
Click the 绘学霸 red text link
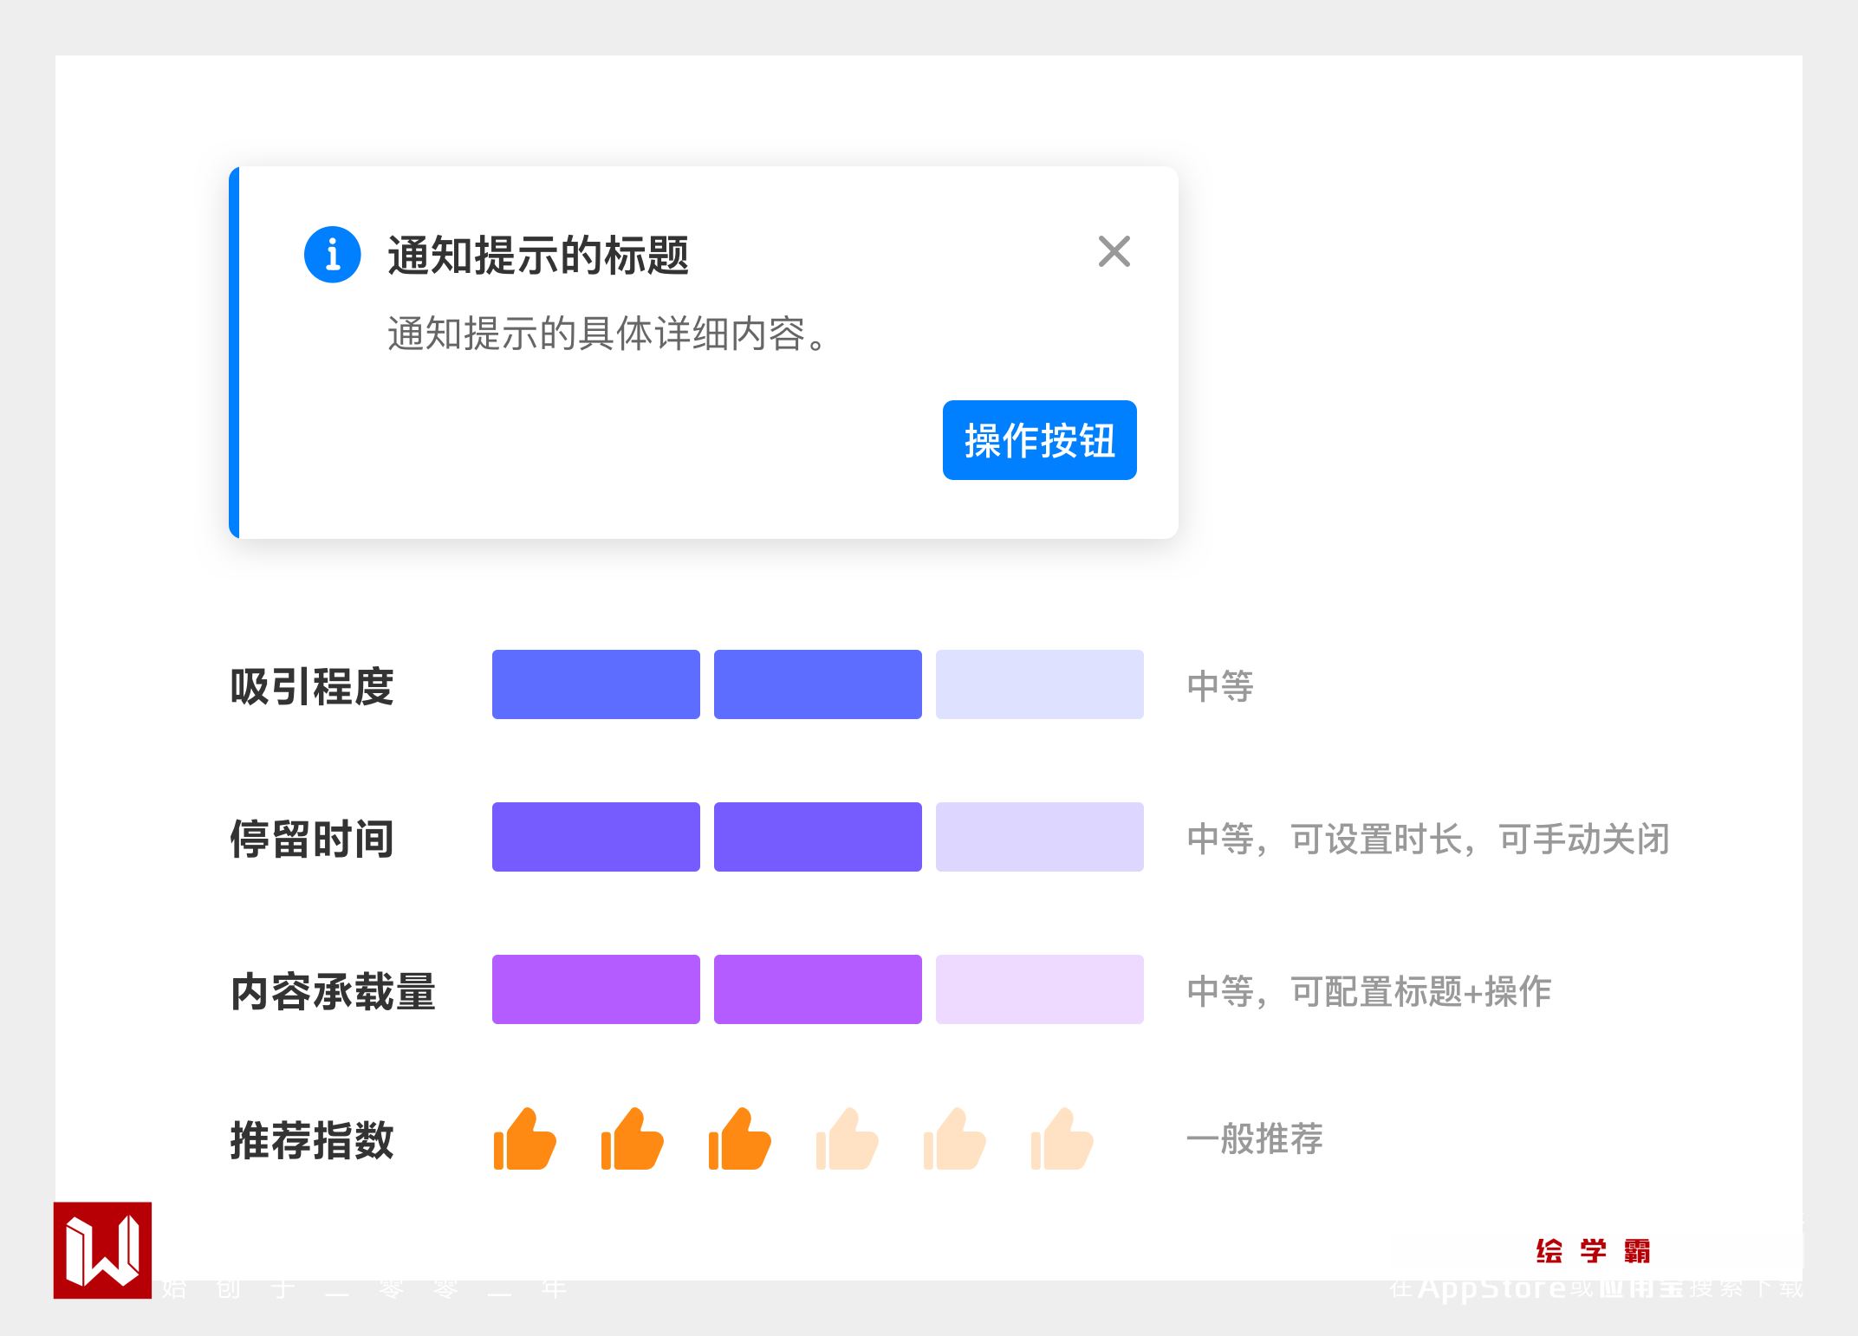pos(1593,1251)
